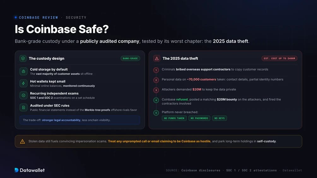
Task: Click the checkmark icon for Recurring independent exams
Action: click(x=23, y=95)
